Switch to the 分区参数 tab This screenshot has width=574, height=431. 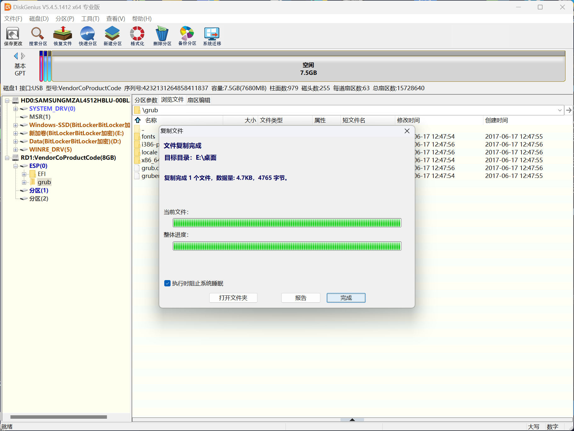[146, 100]
